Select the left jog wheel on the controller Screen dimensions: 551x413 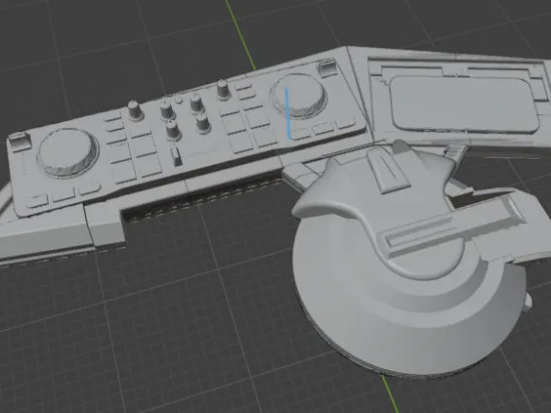tap(67, 152)
